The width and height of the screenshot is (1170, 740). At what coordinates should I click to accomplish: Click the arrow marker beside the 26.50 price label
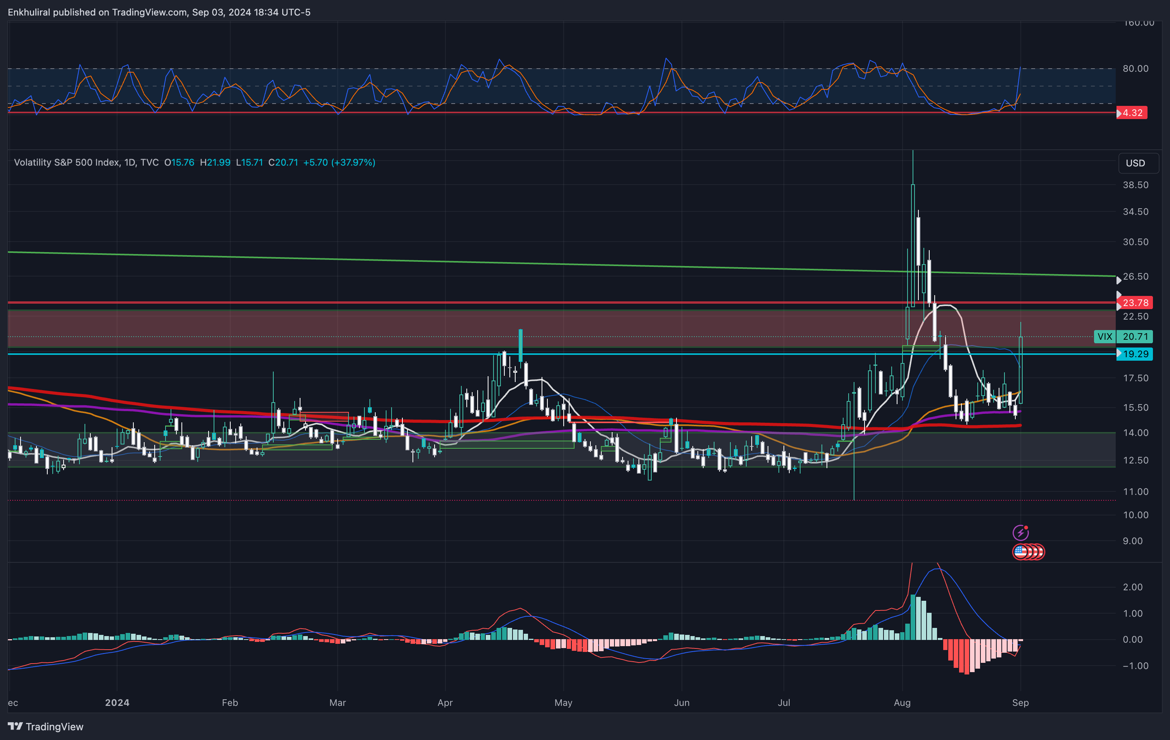point(1118,280)
